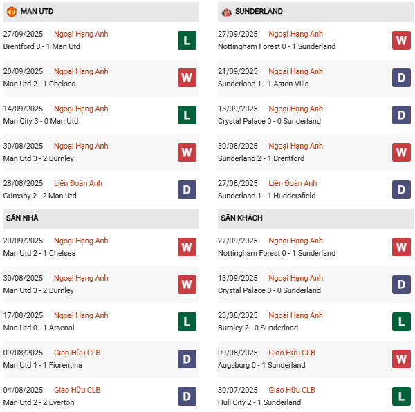415x412 pixels.
Task: Click the Sunderland club crest icon
Action: tap(225, 12)
